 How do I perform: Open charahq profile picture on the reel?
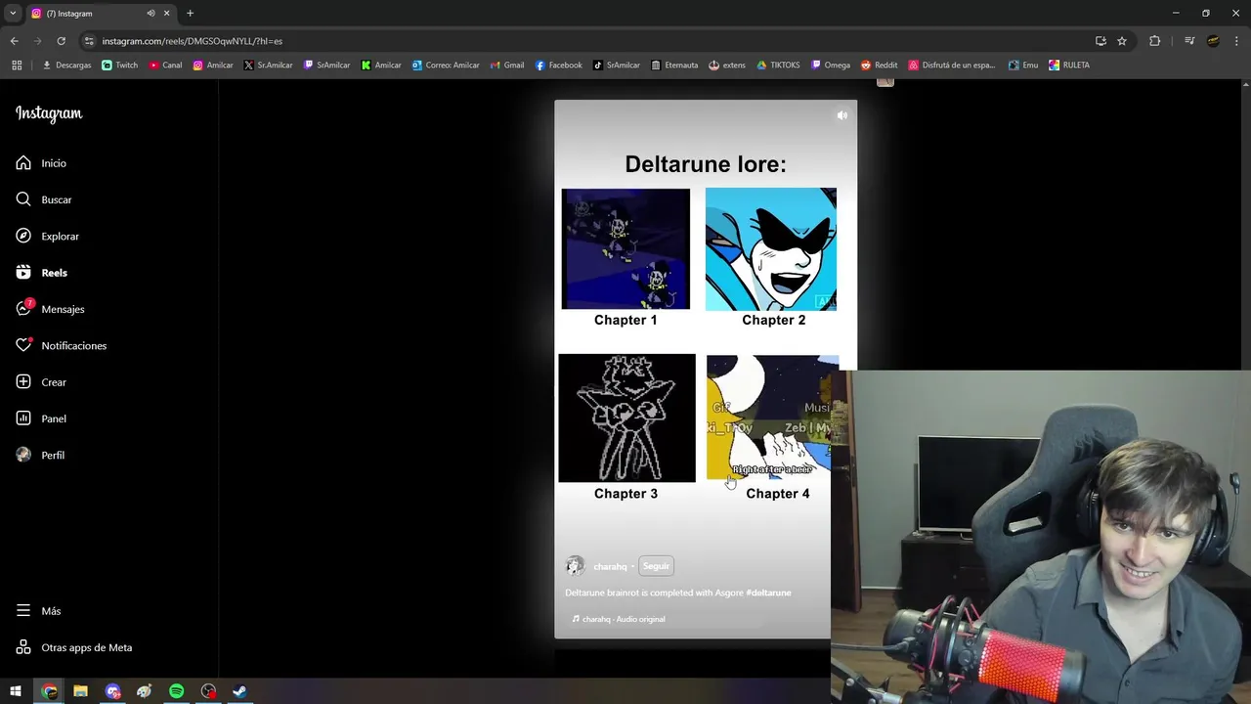[x=575, y=566]
